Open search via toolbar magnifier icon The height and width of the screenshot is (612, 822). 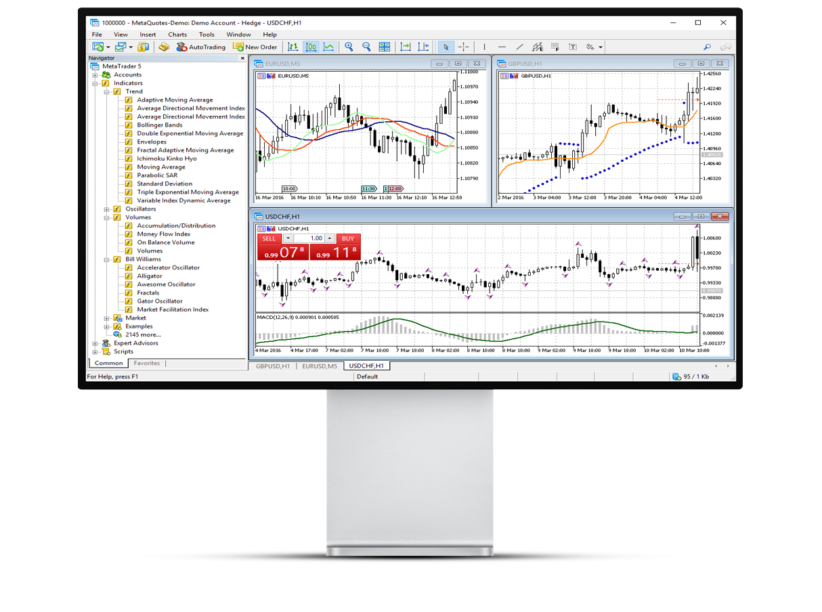(707, 47)
